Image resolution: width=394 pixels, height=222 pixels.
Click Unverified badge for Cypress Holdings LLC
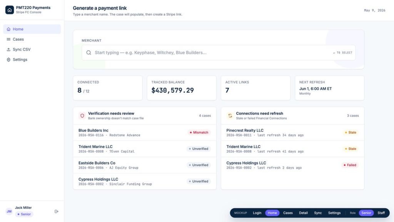click(199, 181)
